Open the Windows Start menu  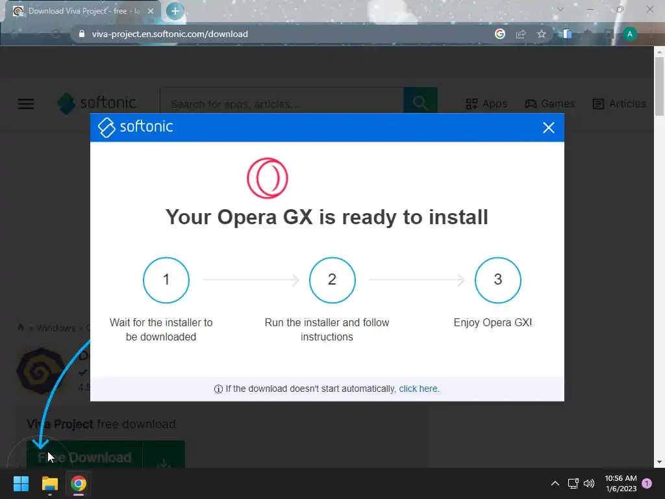(21, 483)
